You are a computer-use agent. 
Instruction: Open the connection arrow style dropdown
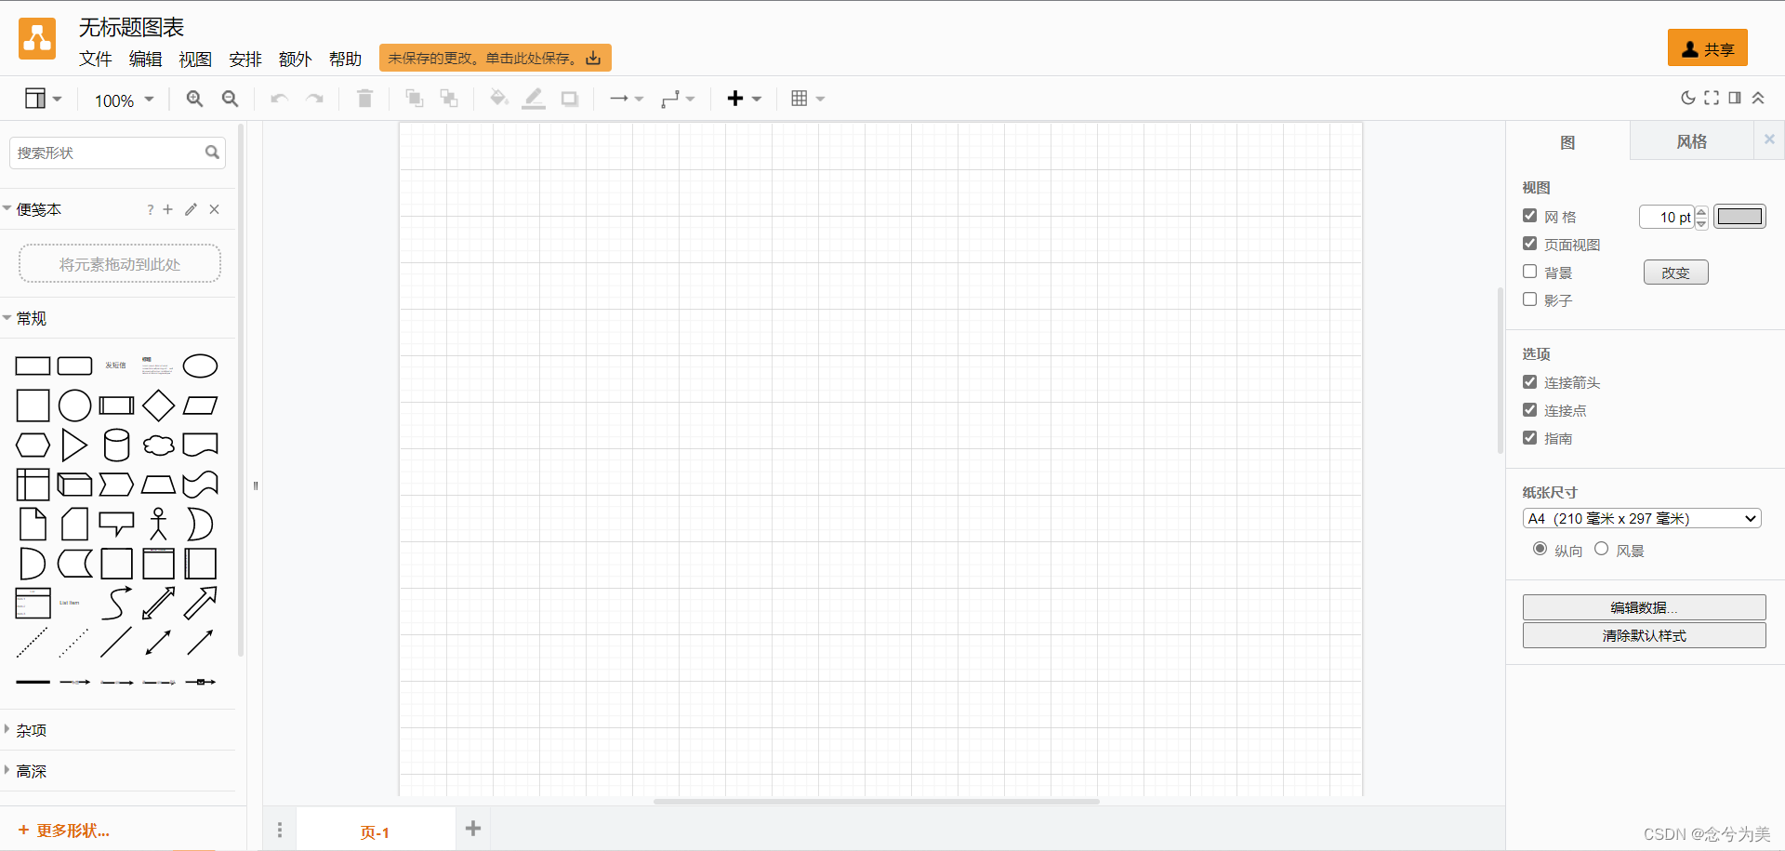tap(627, 99)
